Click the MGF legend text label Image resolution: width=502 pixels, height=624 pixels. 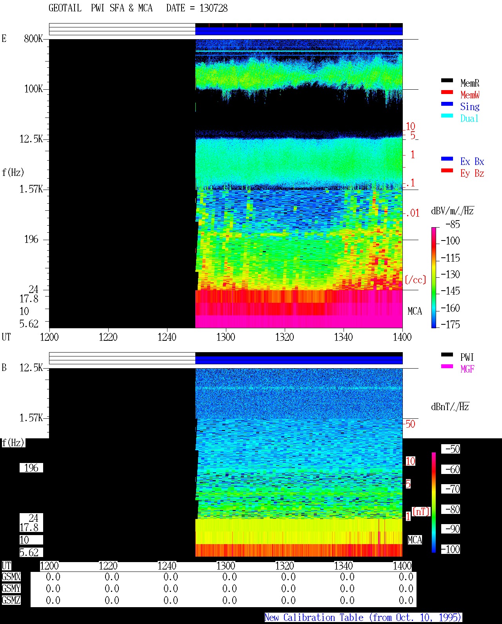click(x=467, y=369)
